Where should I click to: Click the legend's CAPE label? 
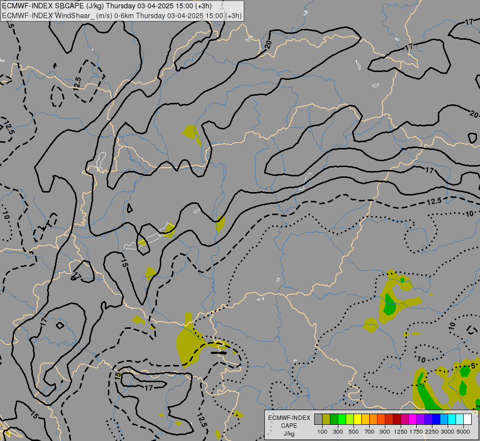289,426
